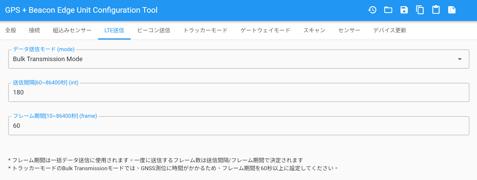Open the 組込みセンサー tab

(72, 30)
